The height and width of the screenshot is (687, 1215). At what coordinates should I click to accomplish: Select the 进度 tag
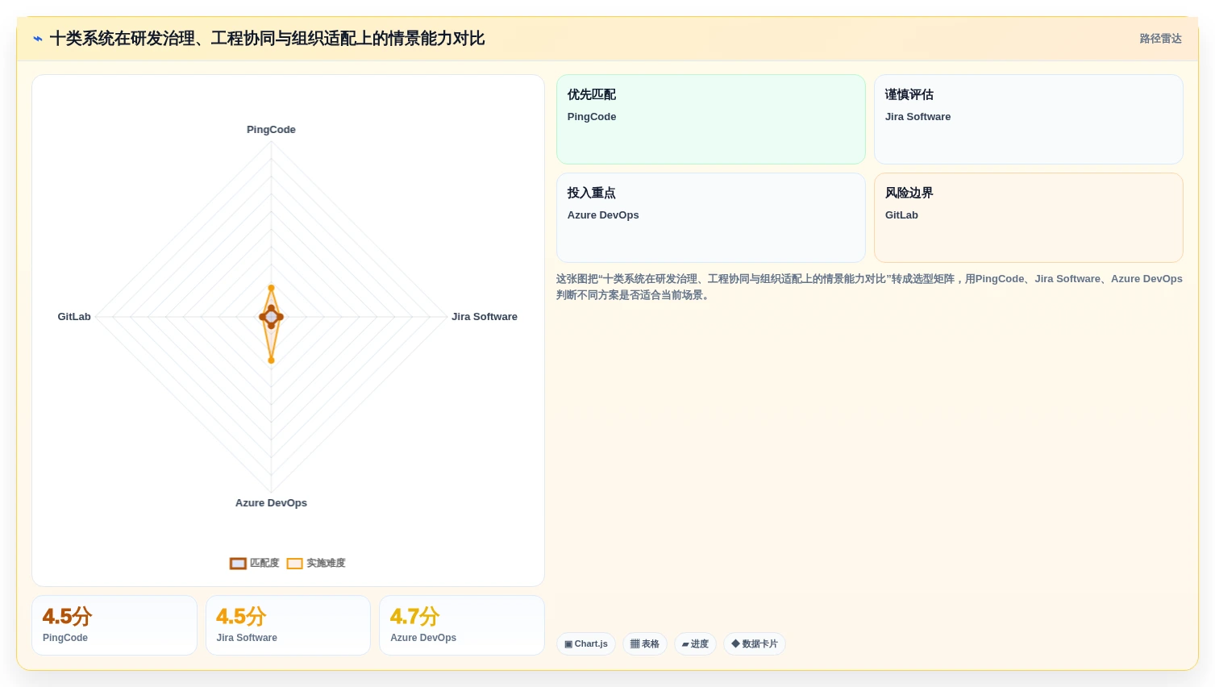pyautogui.click(x=695, y=644)
